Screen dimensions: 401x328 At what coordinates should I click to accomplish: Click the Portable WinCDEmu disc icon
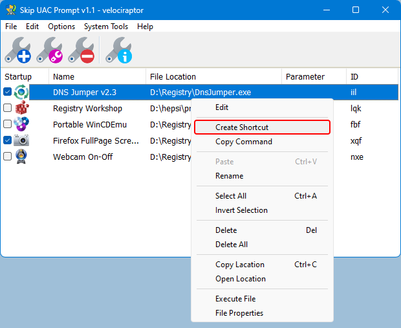point(21,124)
